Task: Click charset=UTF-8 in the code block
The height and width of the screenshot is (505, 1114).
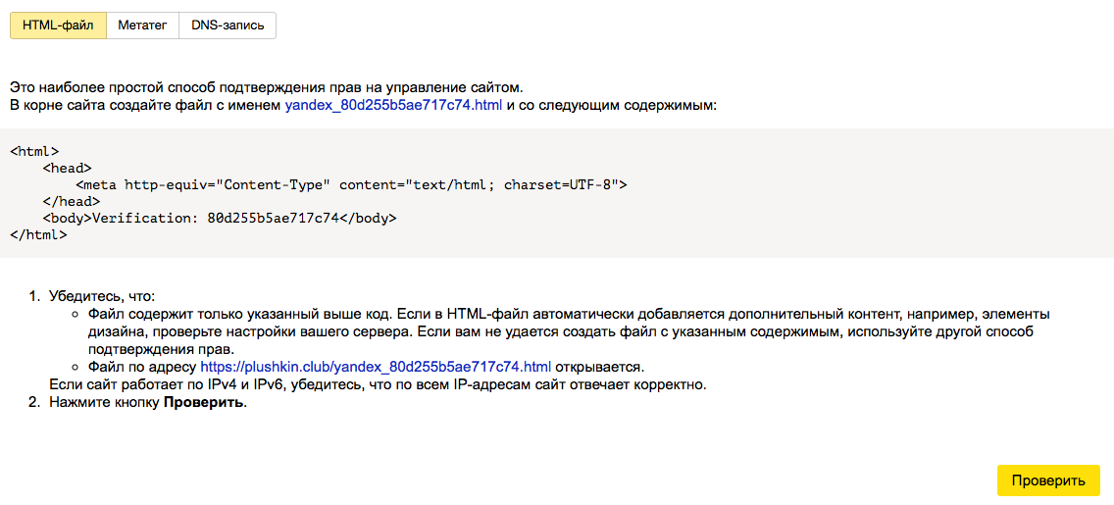Action: pos(558,184)
